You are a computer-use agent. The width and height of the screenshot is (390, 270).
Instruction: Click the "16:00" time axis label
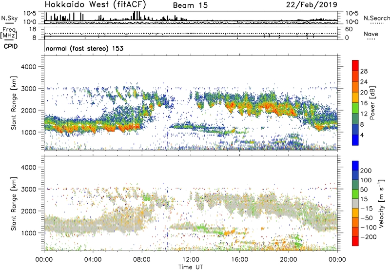[239, 260]
